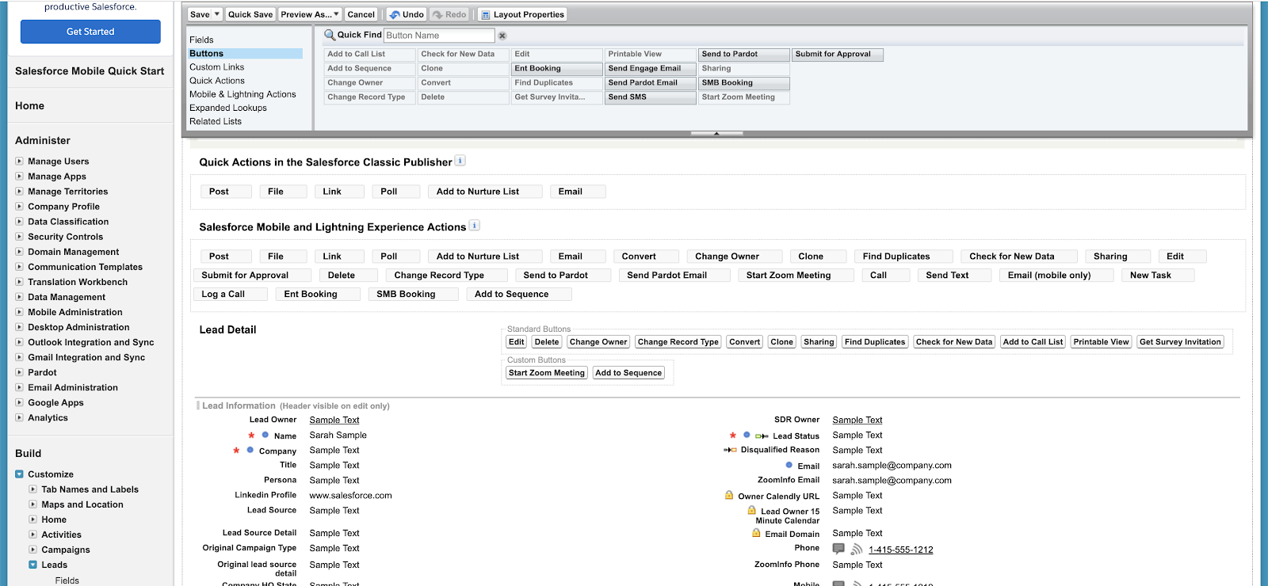Open the Preview As dropdown
Screen dimensions: 1268x586
311,14
